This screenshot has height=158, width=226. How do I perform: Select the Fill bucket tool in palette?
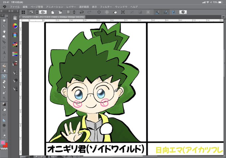coord(4,109)
